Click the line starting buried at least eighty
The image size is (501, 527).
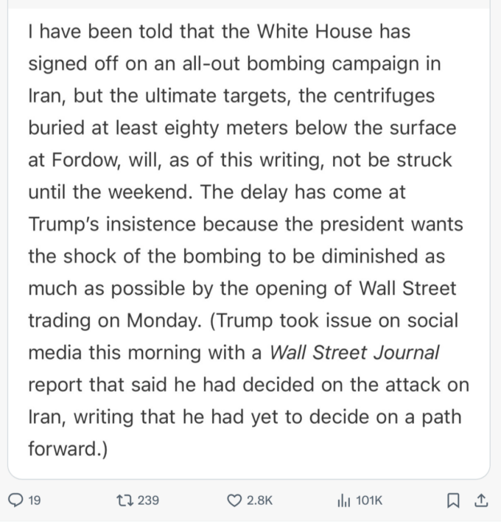point(242,128)
